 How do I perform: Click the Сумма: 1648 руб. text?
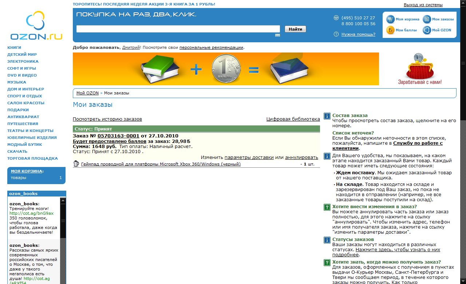pyautogui.click(x=95, y=146)
